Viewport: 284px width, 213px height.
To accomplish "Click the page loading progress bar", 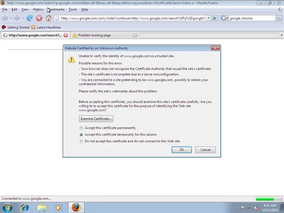I will pos(269,199).
